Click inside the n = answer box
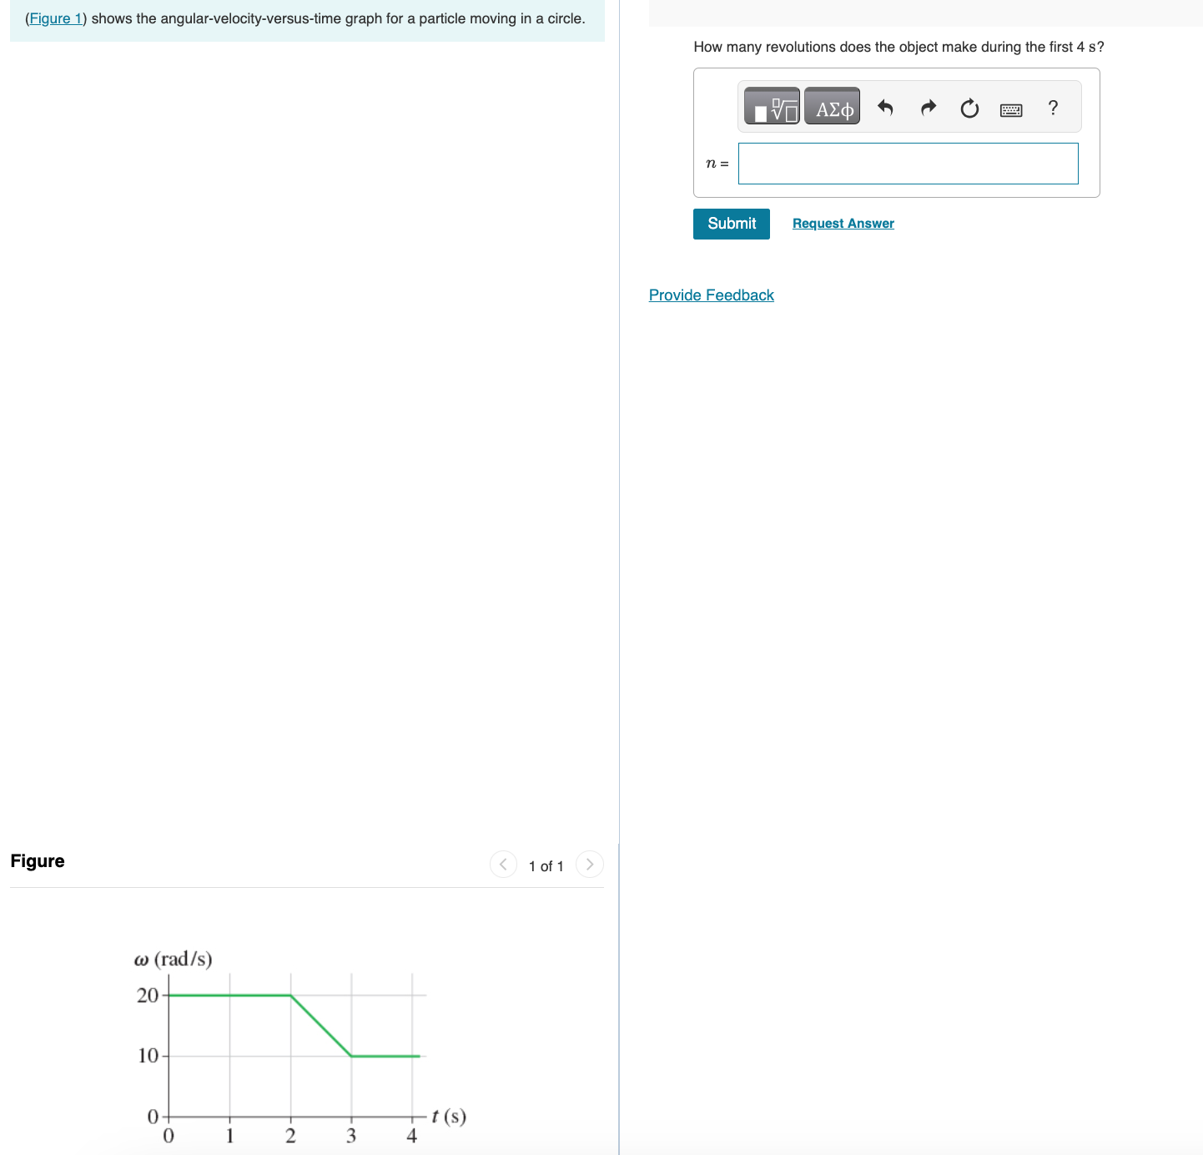The width and height of the screenshot is (1203, 1155). click(x=908, y=164)
